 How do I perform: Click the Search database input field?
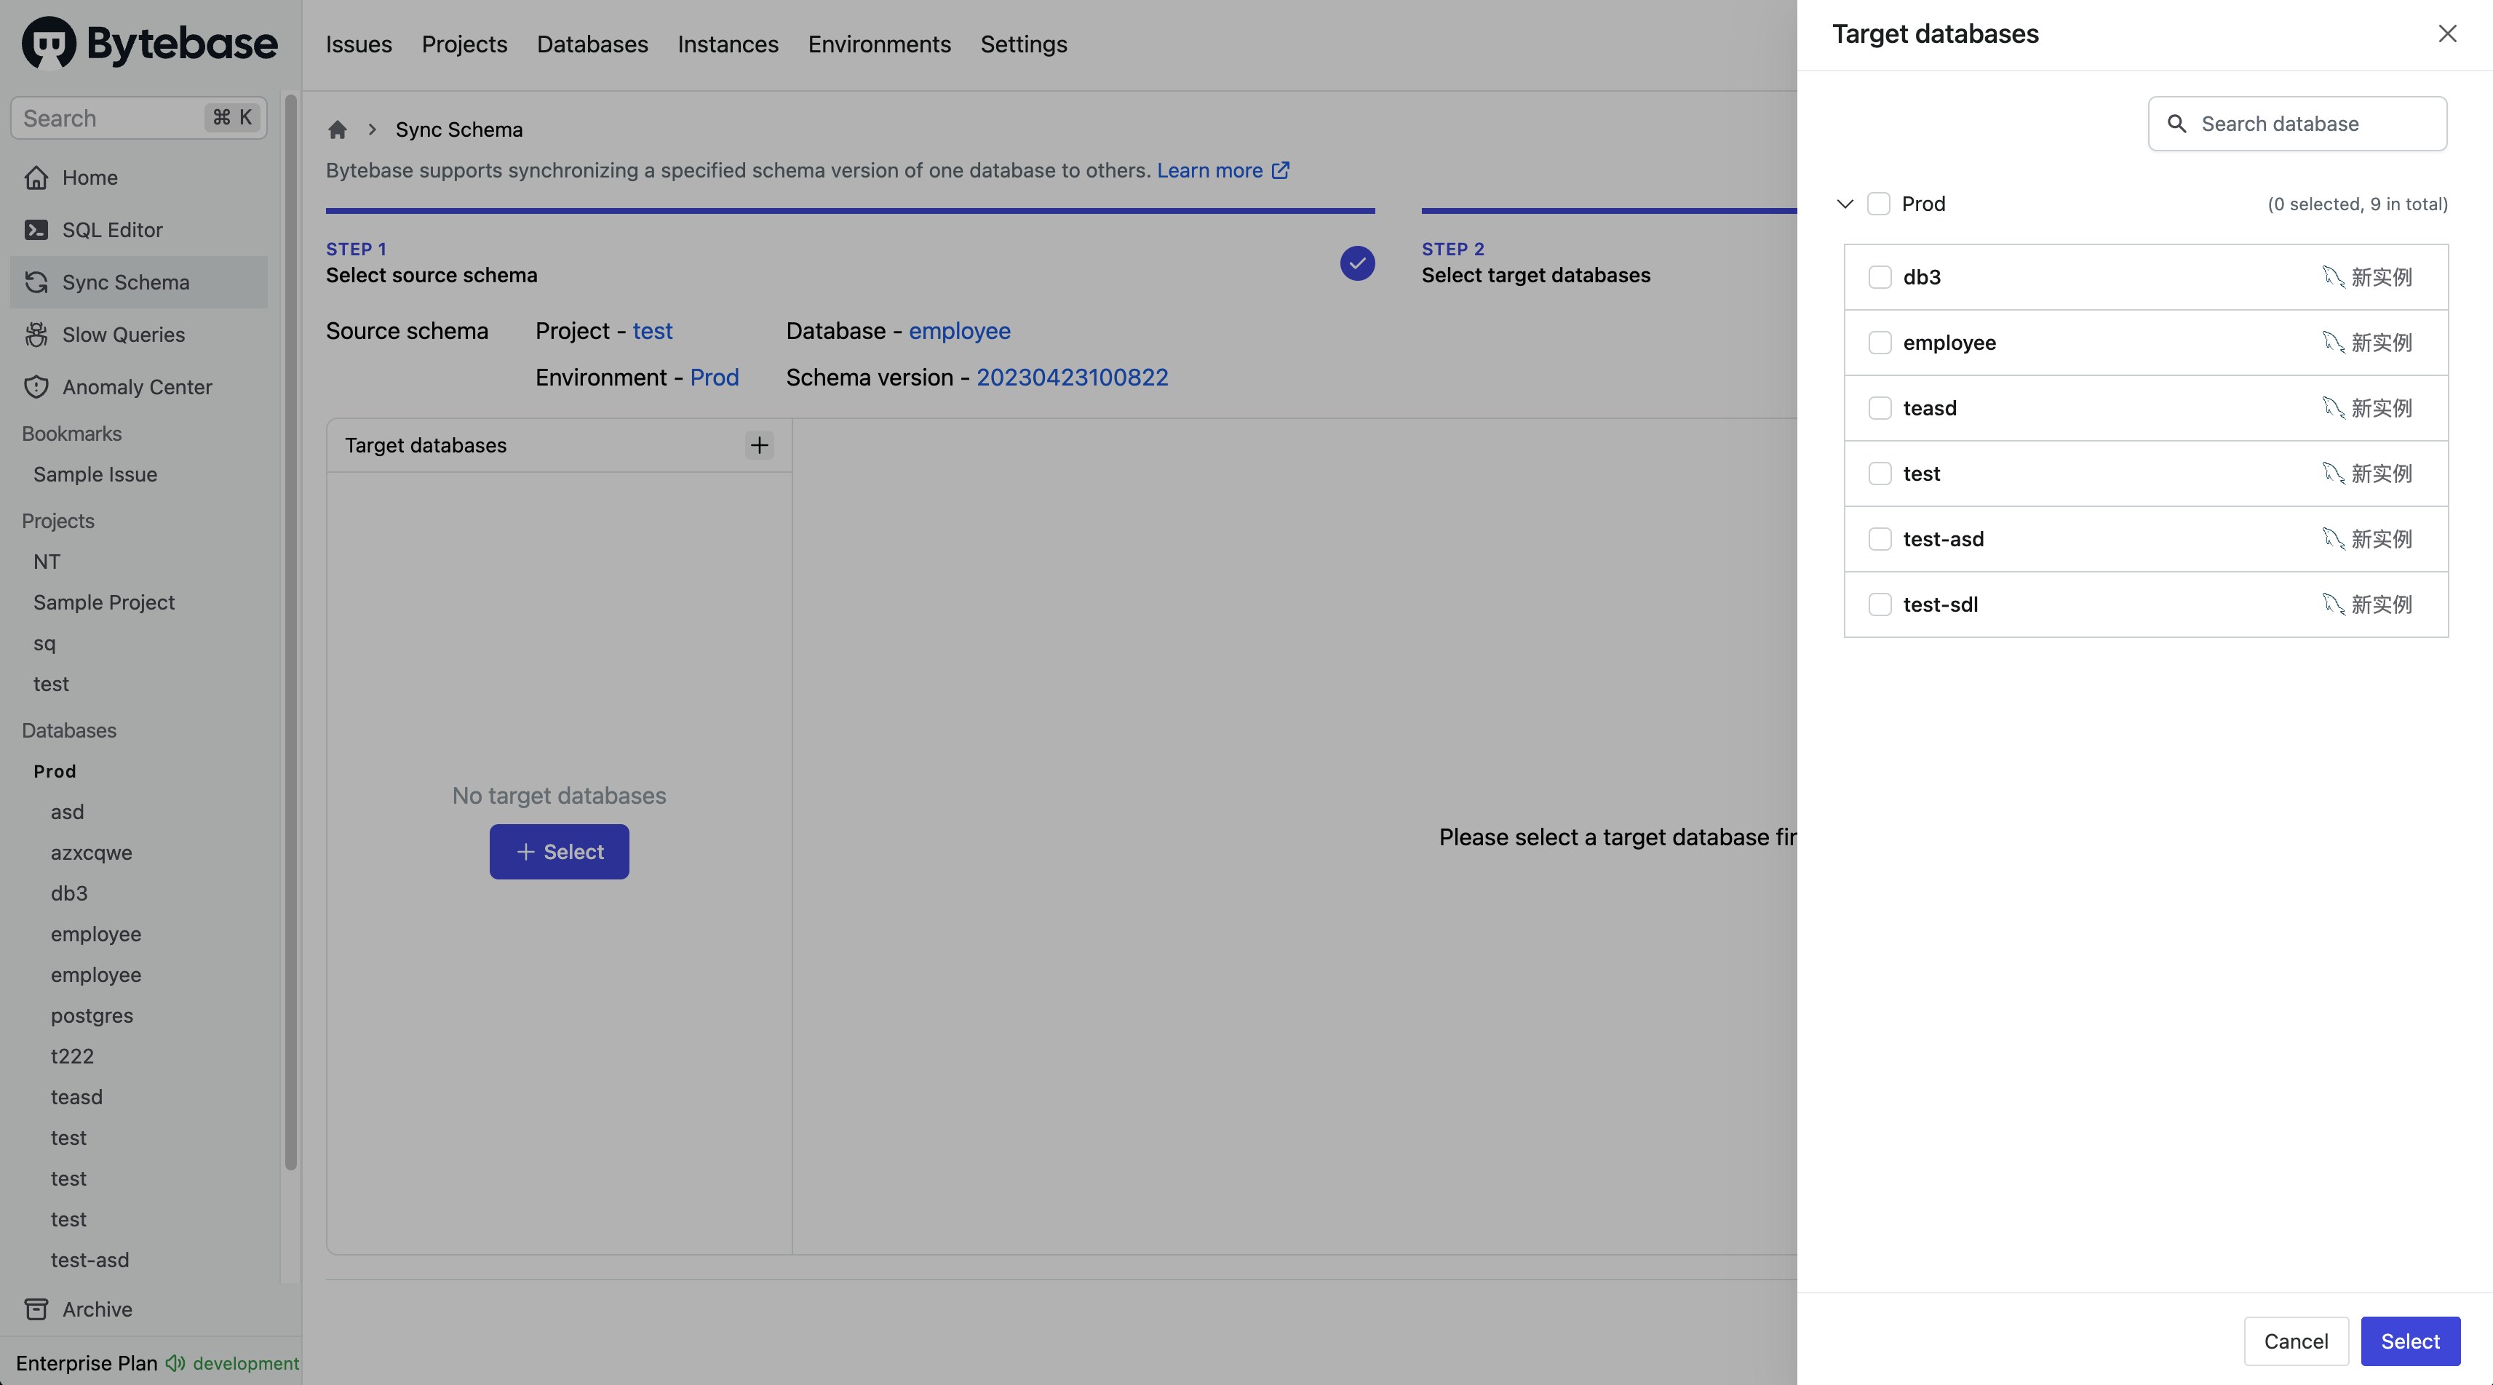coord(2297,124)
